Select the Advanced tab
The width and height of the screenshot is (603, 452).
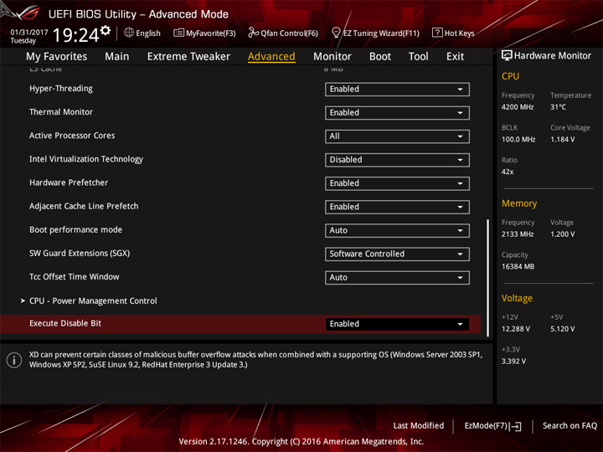point(271,57)
